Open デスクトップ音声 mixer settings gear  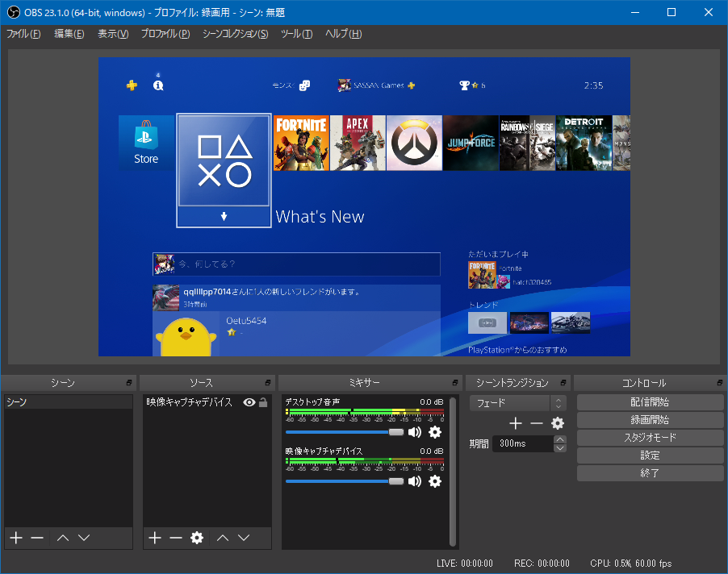[435, 432]
